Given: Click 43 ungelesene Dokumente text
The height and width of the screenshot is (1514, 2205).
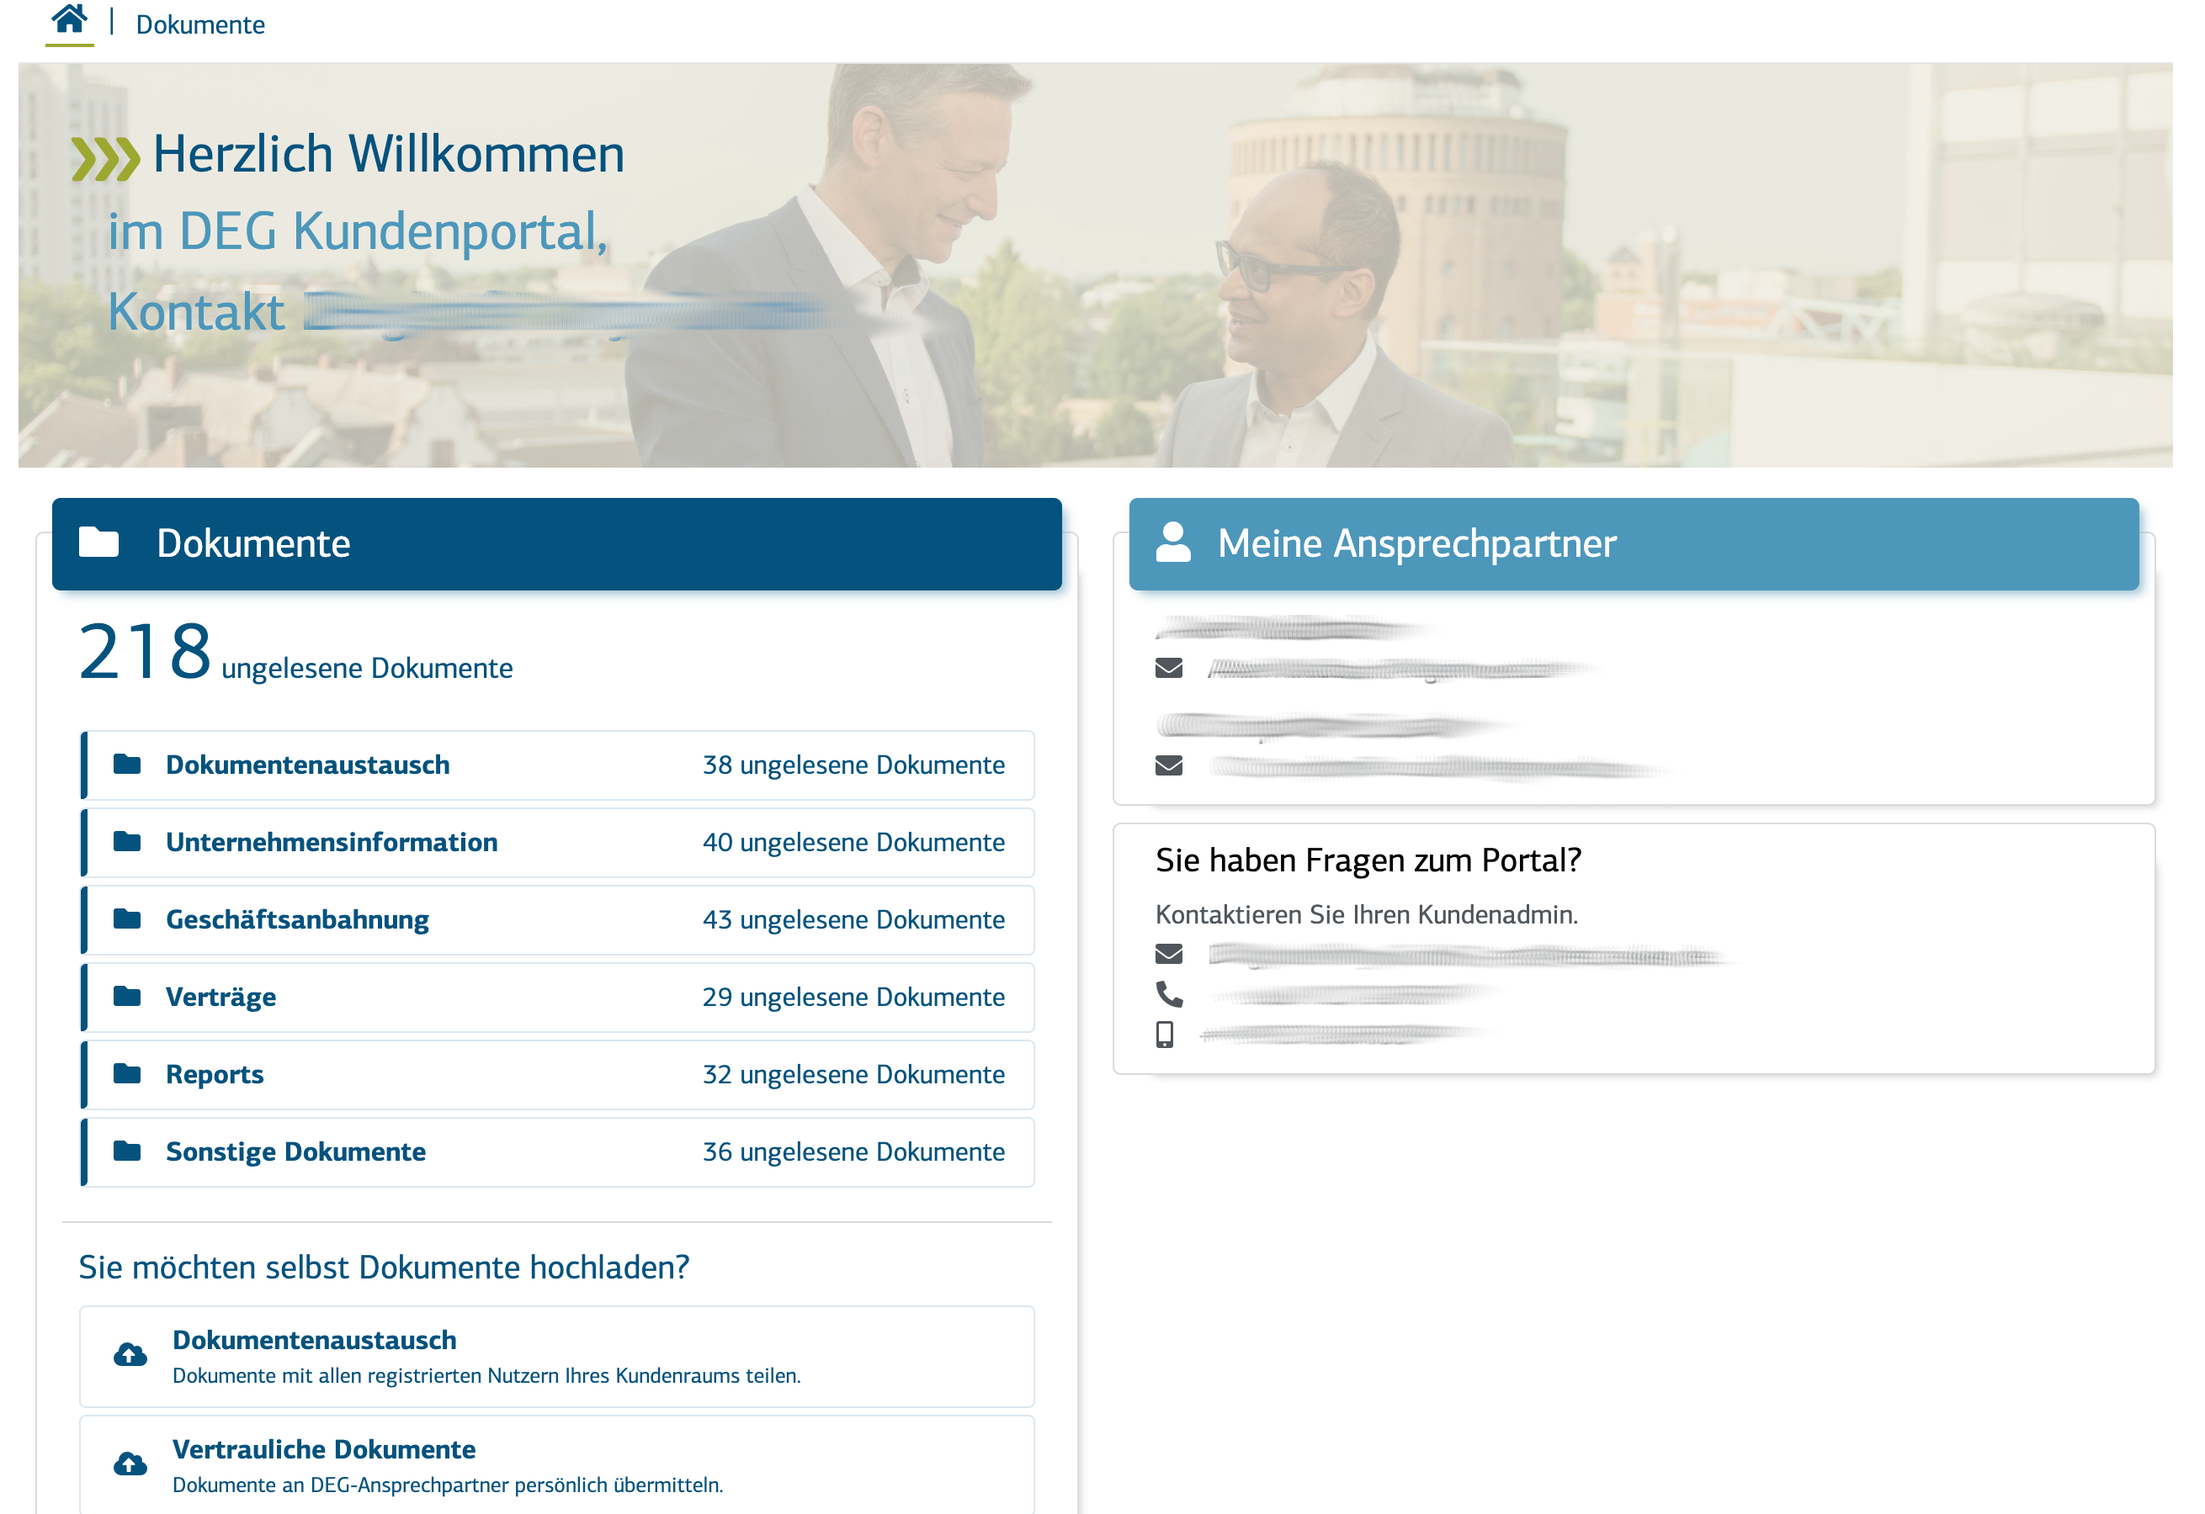Looking at the screenshot, I should (853, 920).
